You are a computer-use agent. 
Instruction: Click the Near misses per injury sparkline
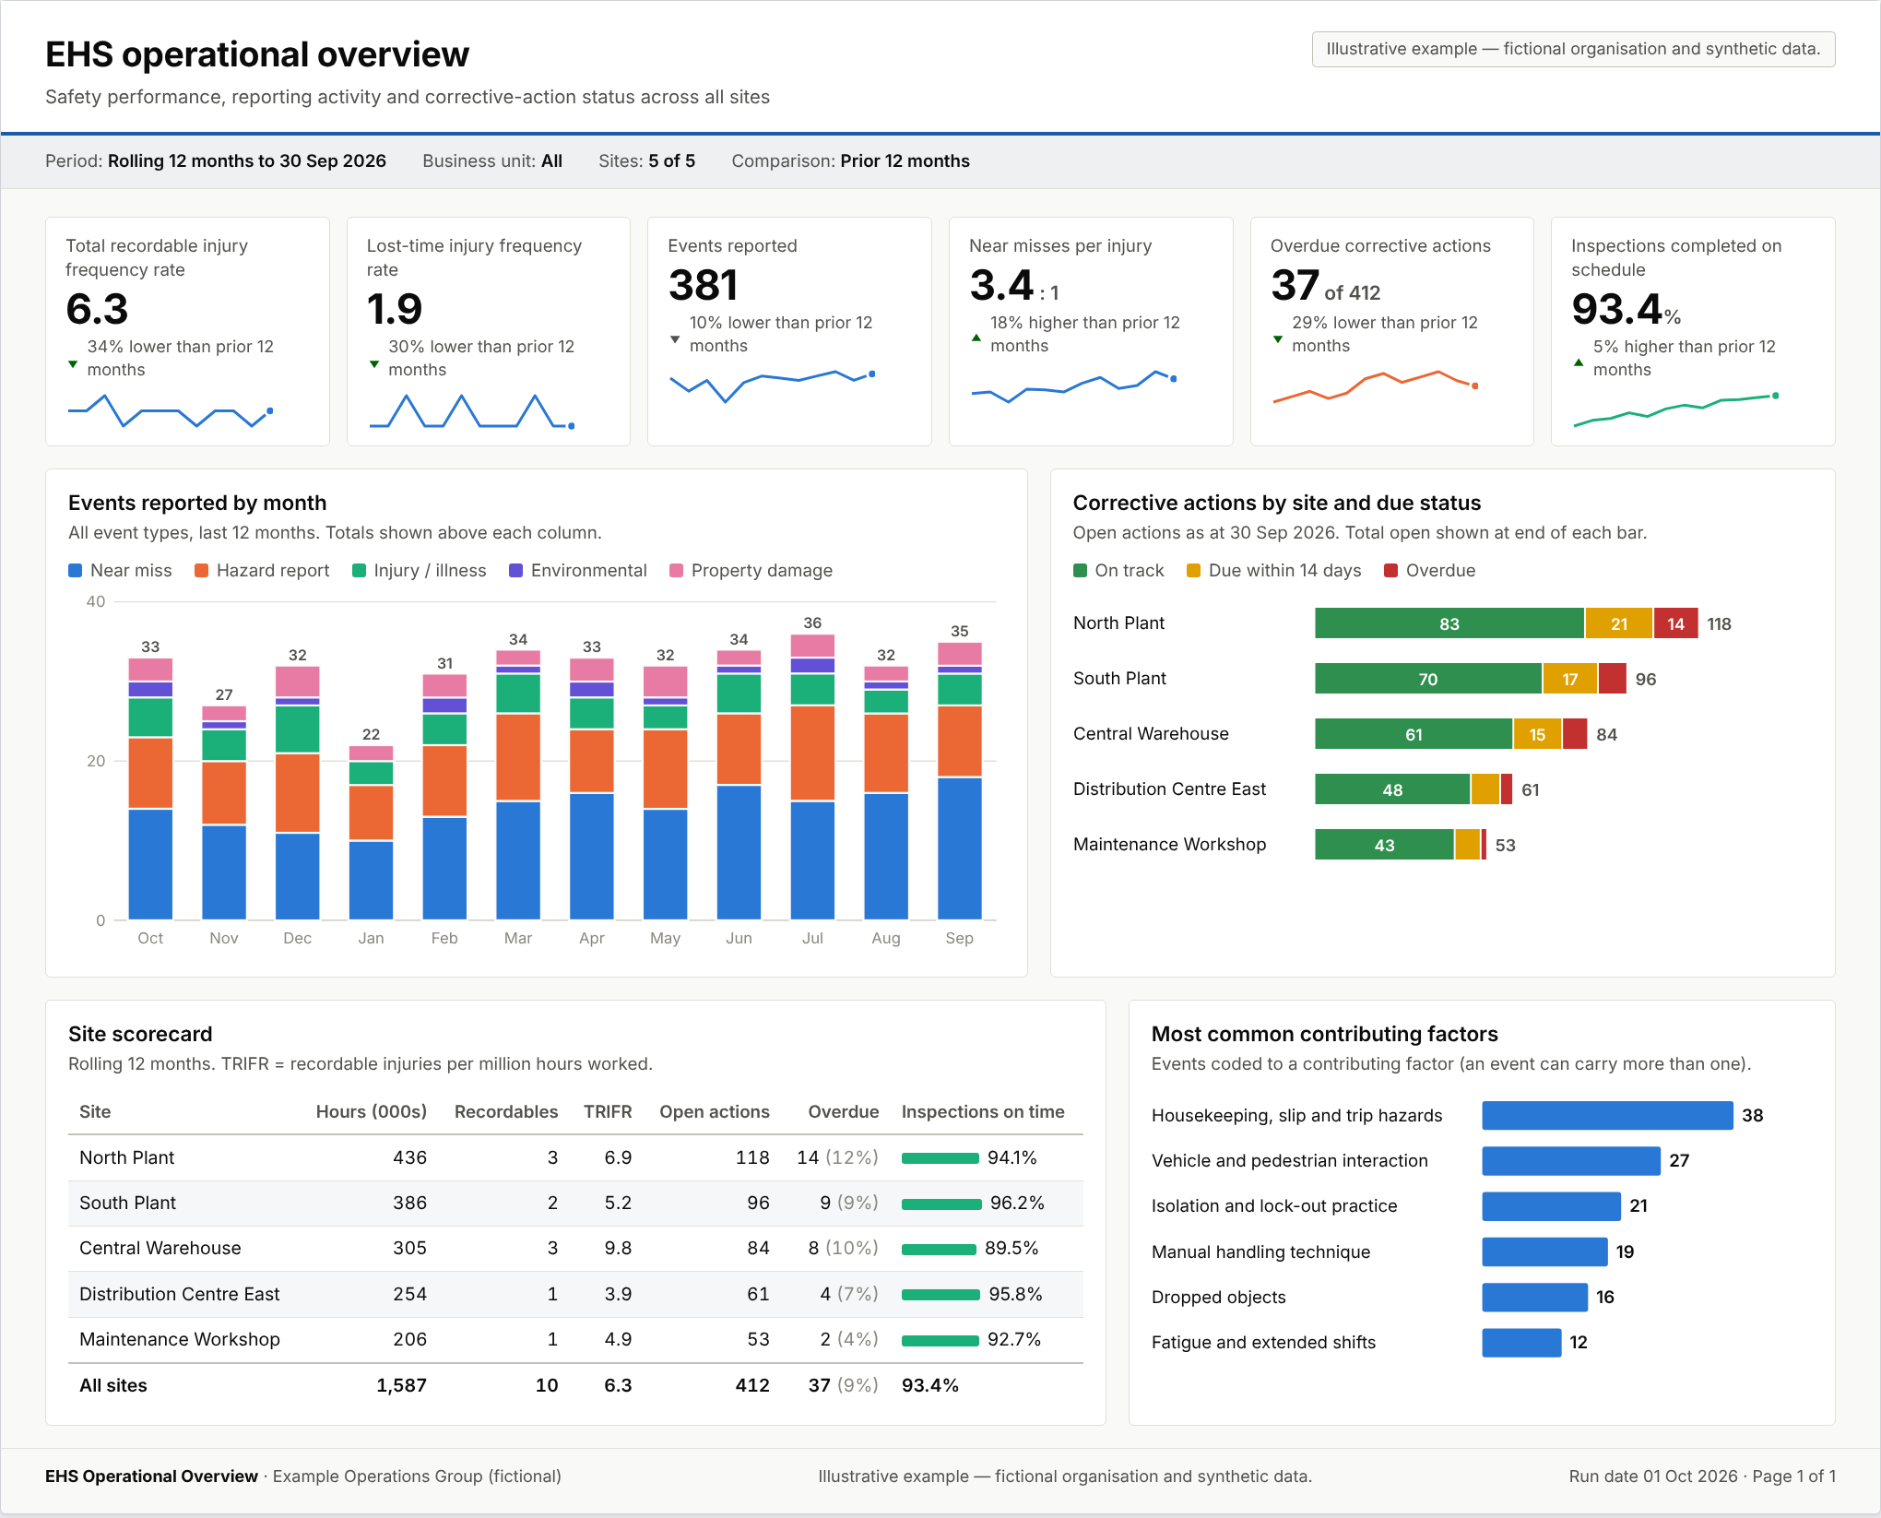pyautogui.click(x=1073, y=385)
